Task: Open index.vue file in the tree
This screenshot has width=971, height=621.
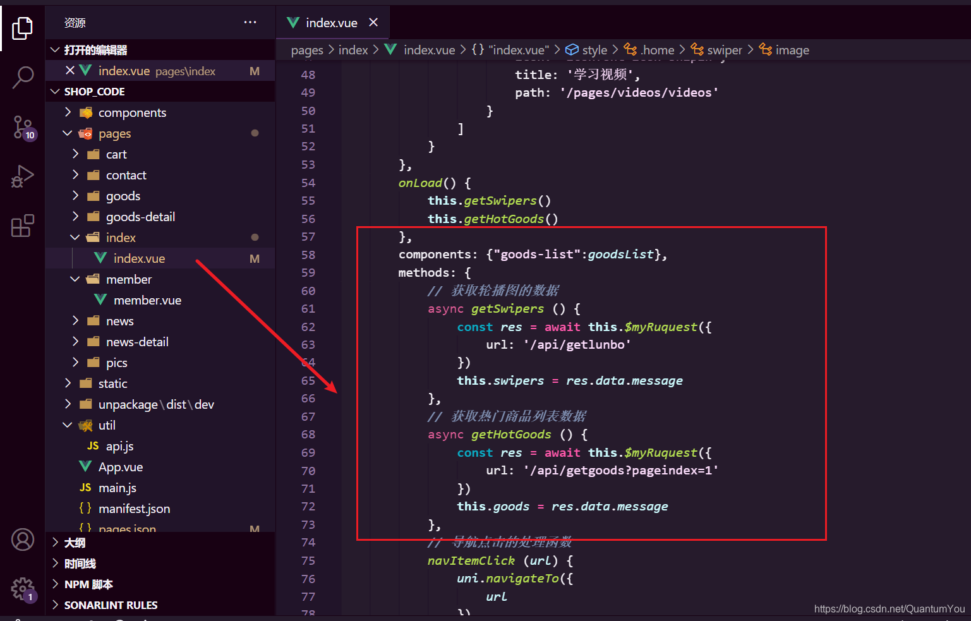Action: 160,258
